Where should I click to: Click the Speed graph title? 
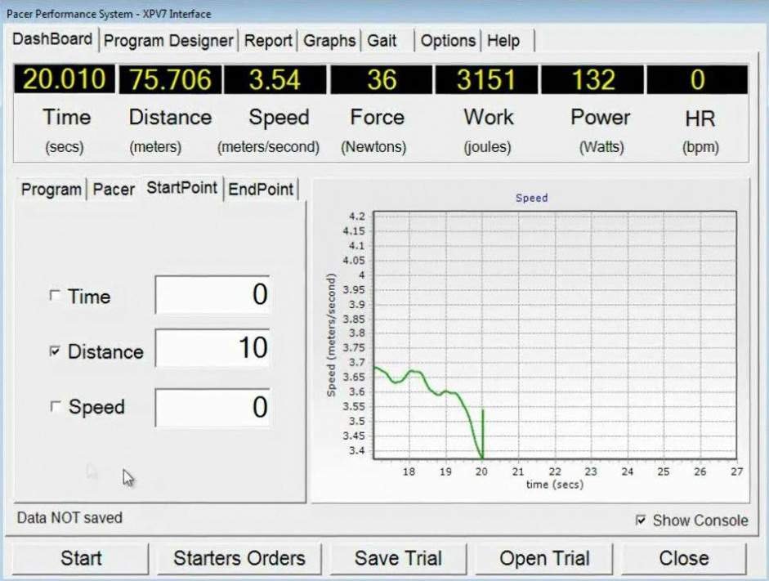tap(532, 198)
